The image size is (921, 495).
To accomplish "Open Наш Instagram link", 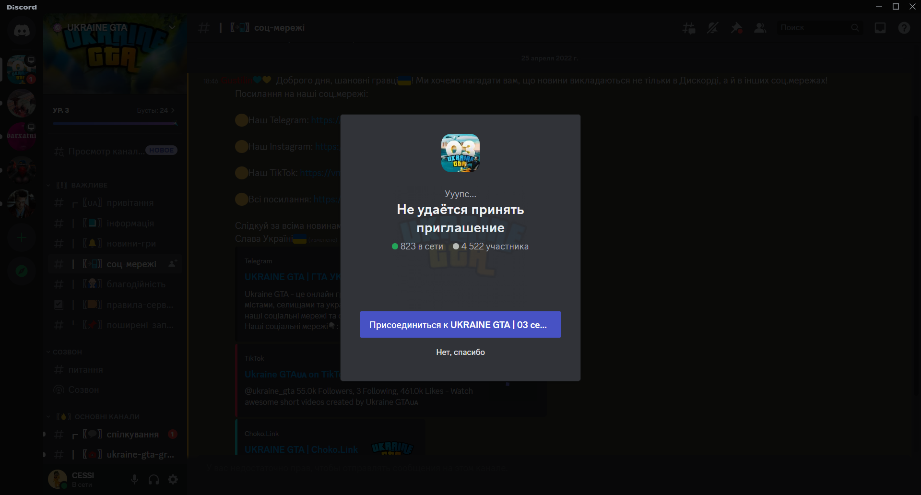I will click(328, 147).
